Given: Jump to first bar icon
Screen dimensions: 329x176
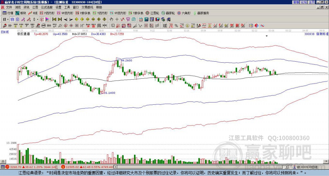Looking at the screenshot, I should tap(54, 19).
